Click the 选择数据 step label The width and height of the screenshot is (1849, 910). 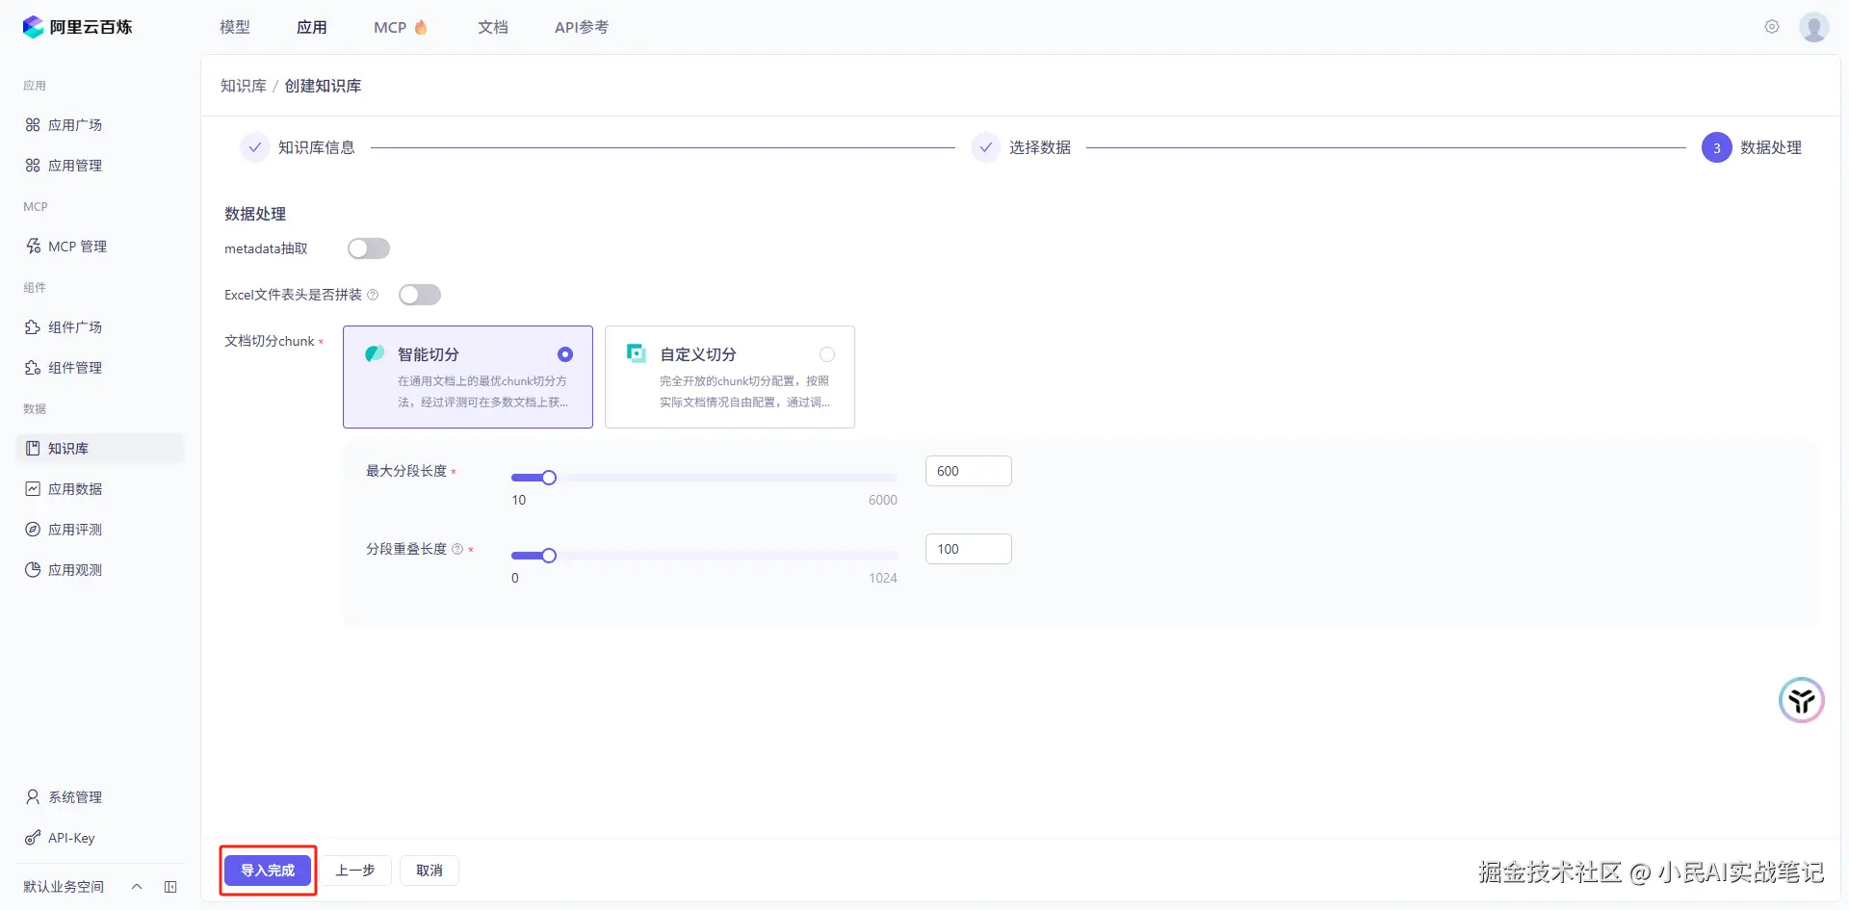click(x=1040, y=147)
